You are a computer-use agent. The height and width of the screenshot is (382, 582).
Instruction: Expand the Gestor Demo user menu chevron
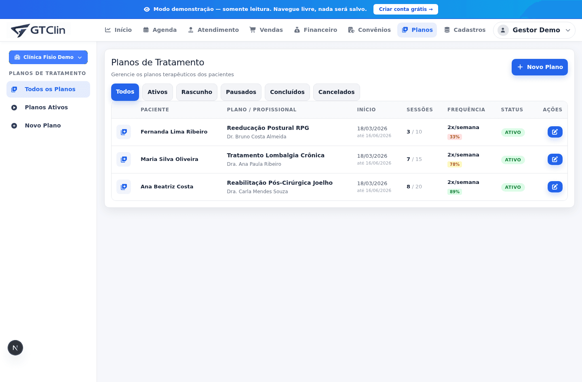click(x=568, y=30)
